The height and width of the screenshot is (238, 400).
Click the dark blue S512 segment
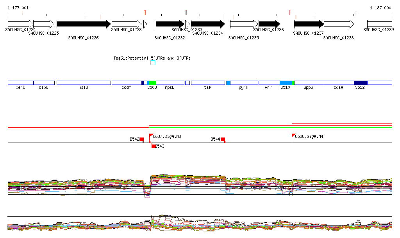click(360, 83)
